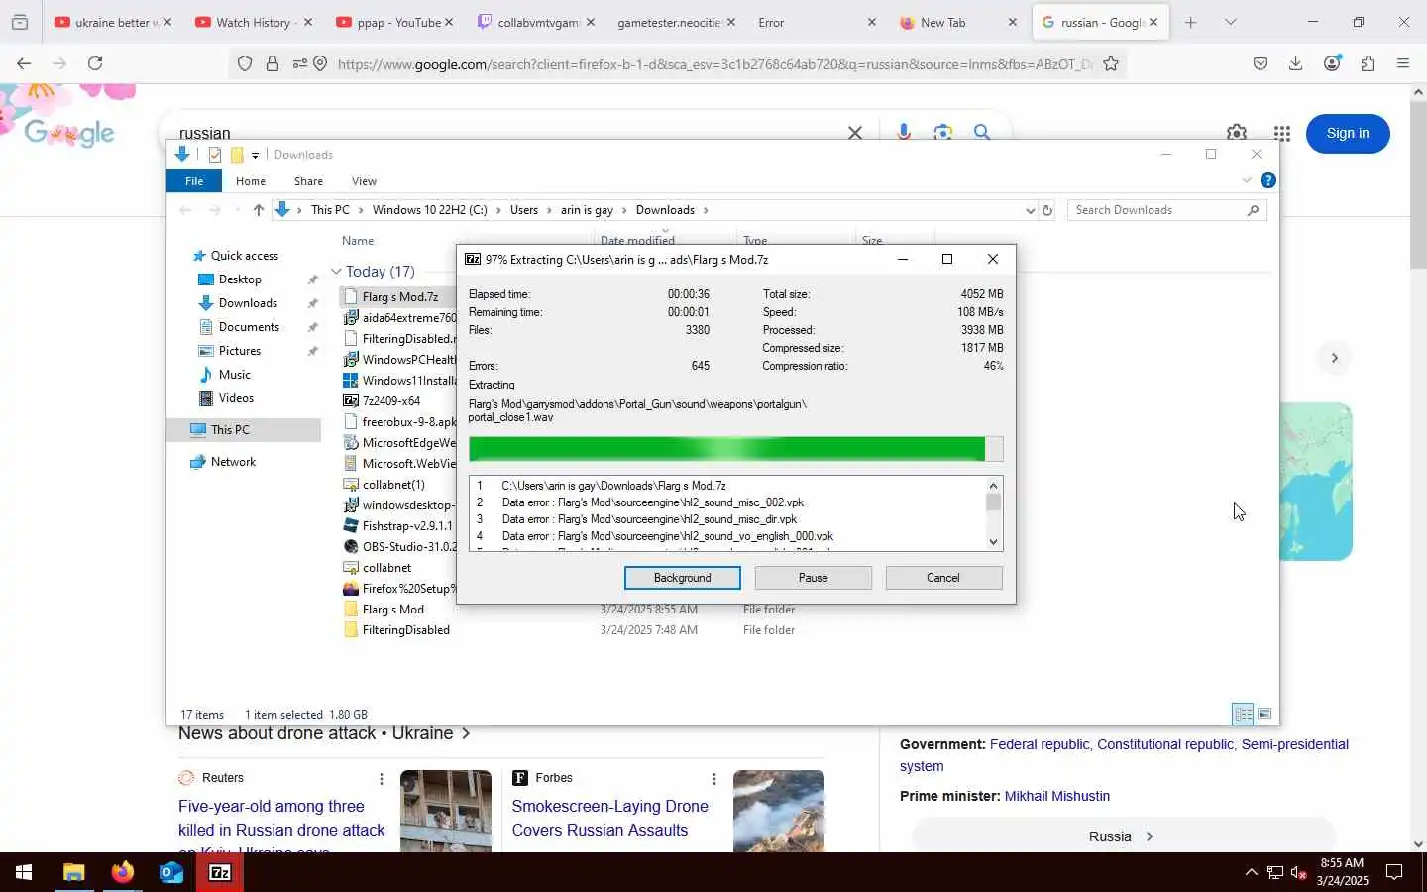Select Documents in Quick access
This screenshot has height=892, width=1427.
click(x=249, y=327)
